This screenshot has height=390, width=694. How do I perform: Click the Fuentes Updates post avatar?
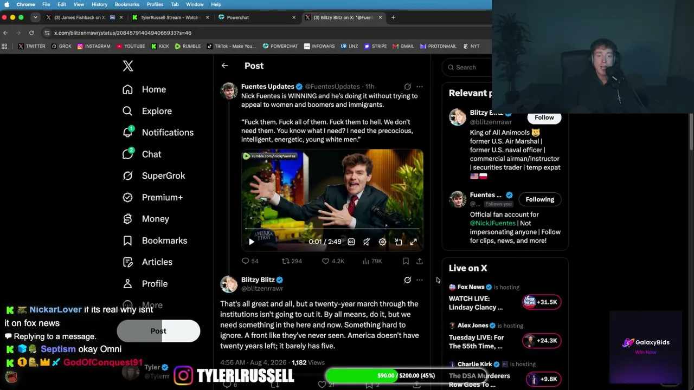(229, 91)
